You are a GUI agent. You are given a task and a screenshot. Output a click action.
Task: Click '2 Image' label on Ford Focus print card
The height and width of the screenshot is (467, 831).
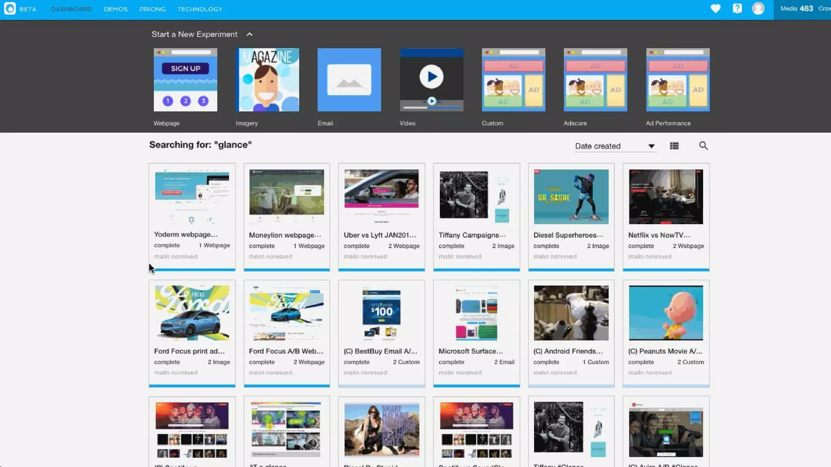coord(219,362)
